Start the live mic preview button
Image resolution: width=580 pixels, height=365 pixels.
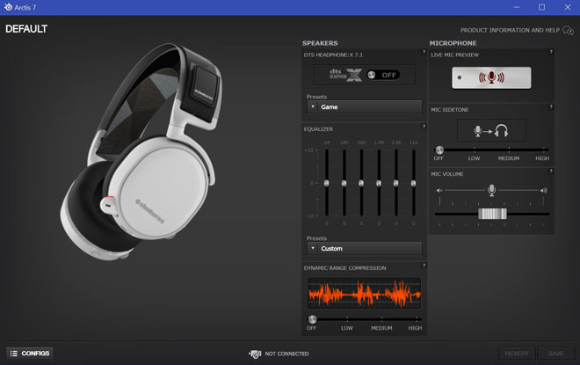491,77
